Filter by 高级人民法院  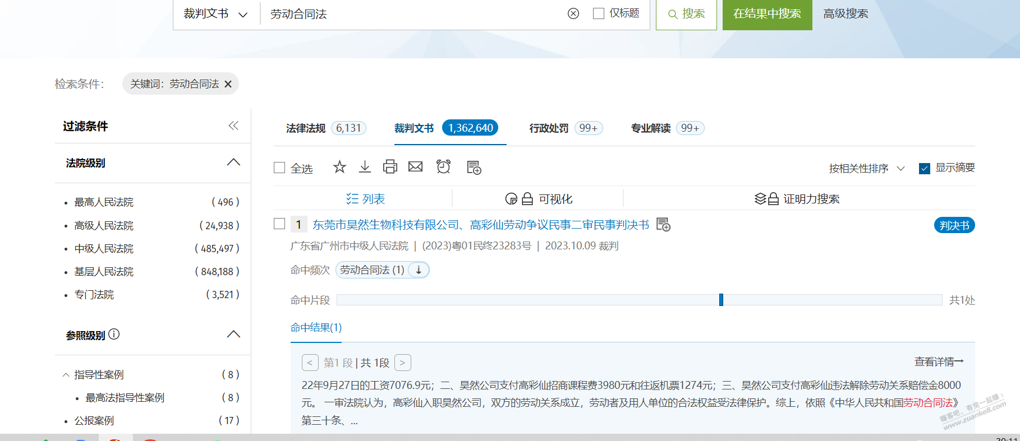104,225
